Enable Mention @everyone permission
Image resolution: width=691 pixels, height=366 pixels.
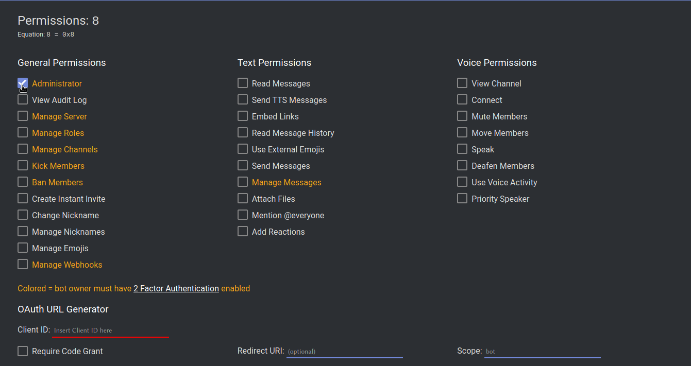point(243,215)
